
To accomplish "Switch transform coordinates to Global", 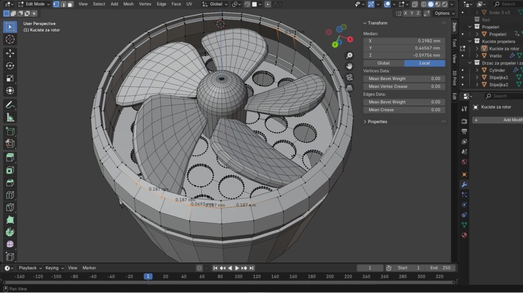I will pyautogui.click(x=384, y=63).
